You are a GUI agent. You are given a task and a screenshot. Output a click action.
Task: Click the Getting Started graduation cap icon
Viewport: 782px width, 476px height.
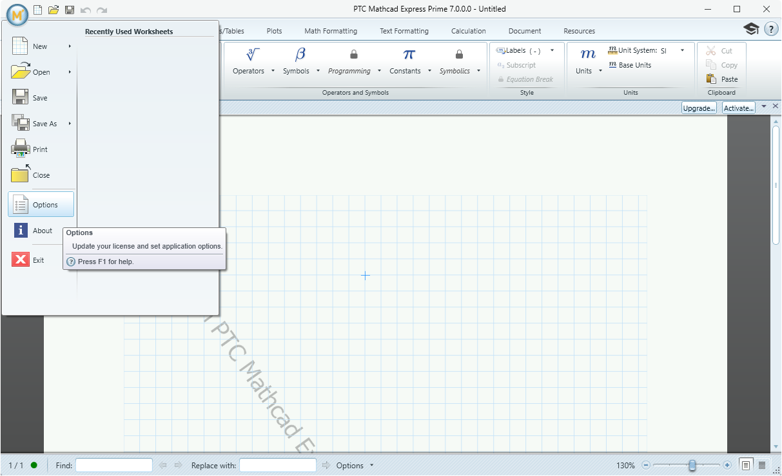751,29
